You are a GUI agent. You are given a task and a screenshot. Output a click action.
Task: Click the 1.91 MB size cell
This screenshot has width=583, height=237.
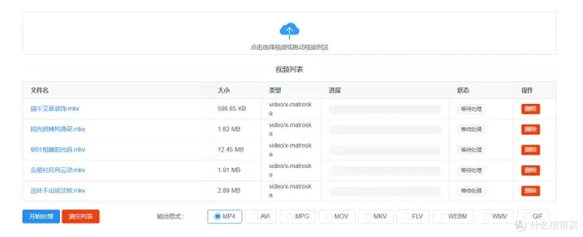[229, 170]
